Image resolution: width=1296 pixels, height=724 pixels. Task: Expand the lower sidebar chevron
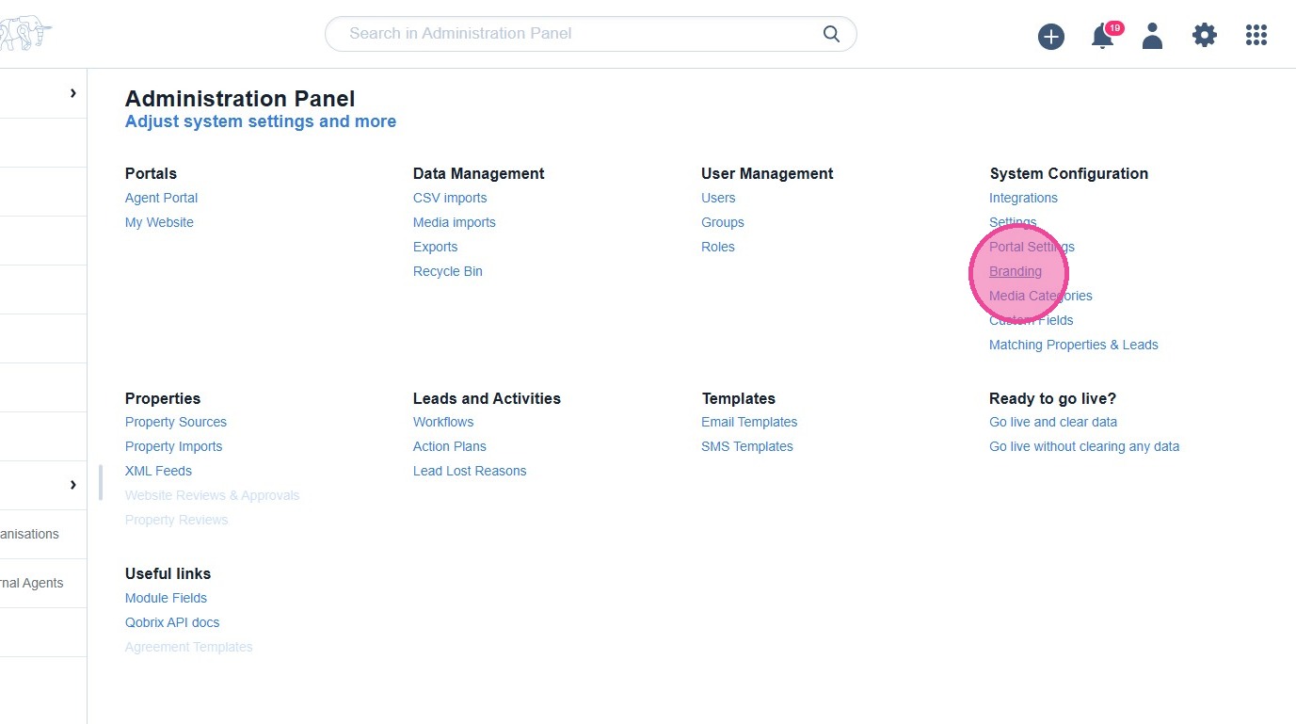pyautogui.click(x=72, y=485)
